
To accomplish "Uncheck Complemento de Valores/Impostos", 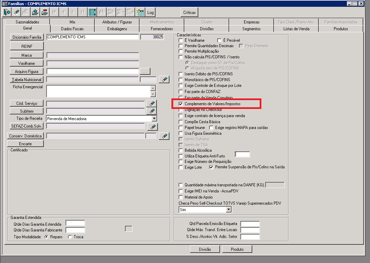I will click(x=181, y=104).
